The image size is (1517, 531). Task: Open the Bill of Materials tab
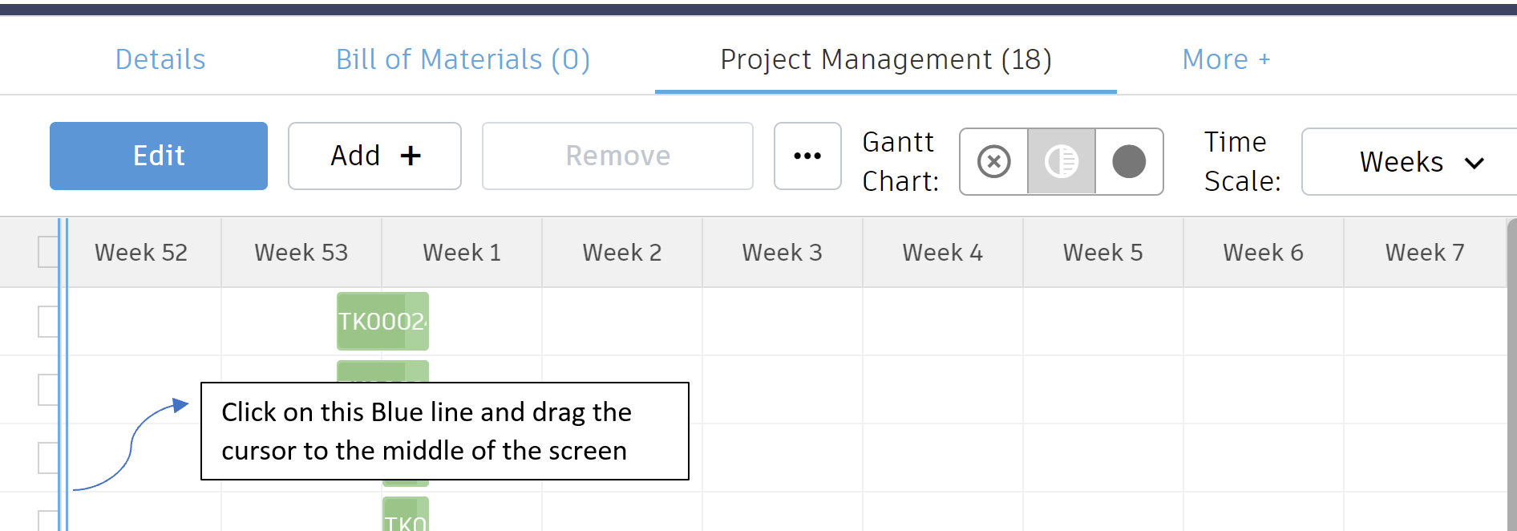pyautogui.click(x=463, y=59)
